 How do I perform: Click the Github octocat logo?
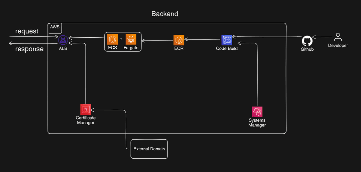(x=307, y=41)
